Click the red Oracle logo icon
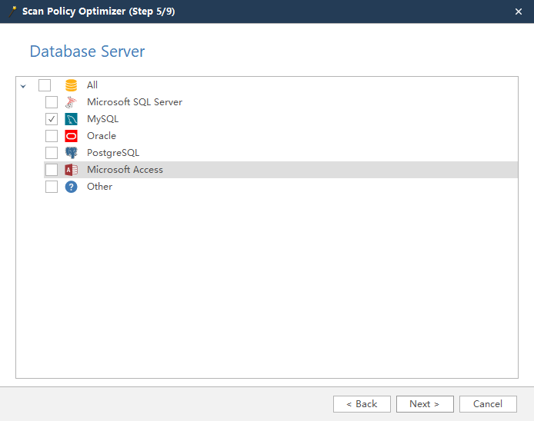 pos(72,136)
